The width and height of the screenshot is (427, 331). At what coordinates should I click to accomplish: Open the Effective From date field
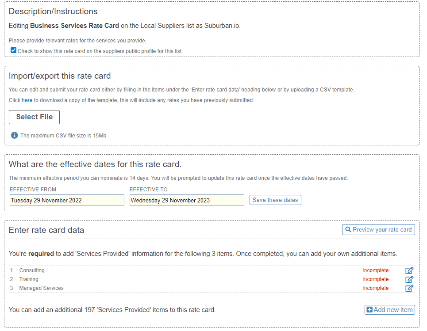click(x=67, y=200)
